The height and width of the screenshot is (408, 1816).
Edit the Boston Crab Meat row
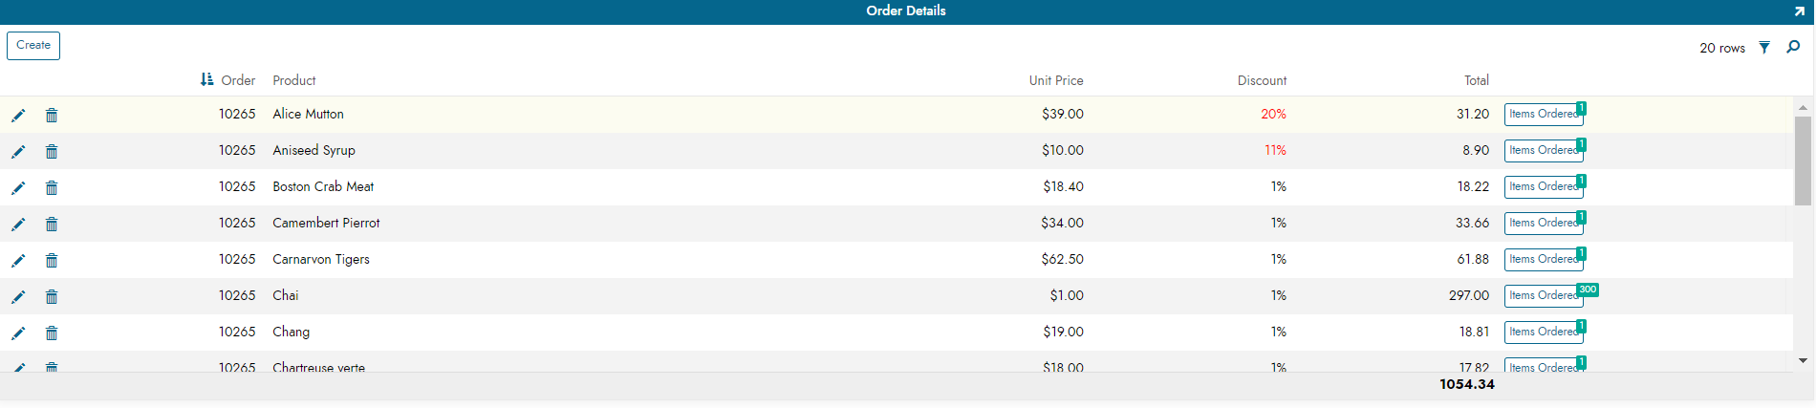tap(18, 188)
